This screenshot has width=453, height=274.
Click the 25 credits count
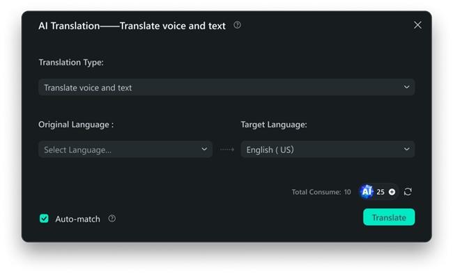[381, 192]
